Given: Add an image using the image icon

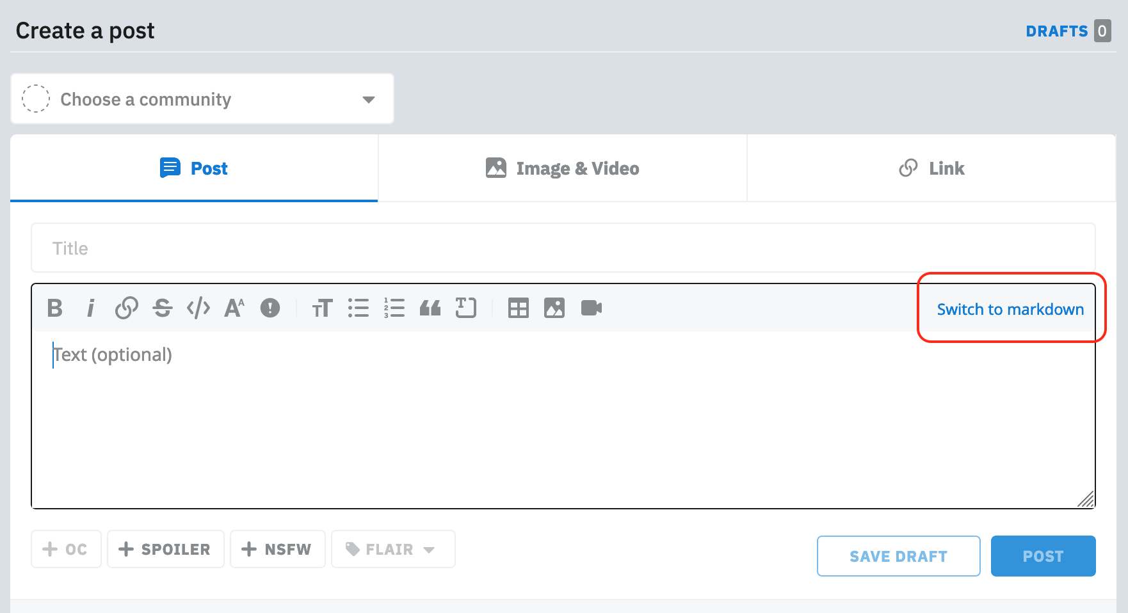Looking at the screenshot, I should pos(554,308).
